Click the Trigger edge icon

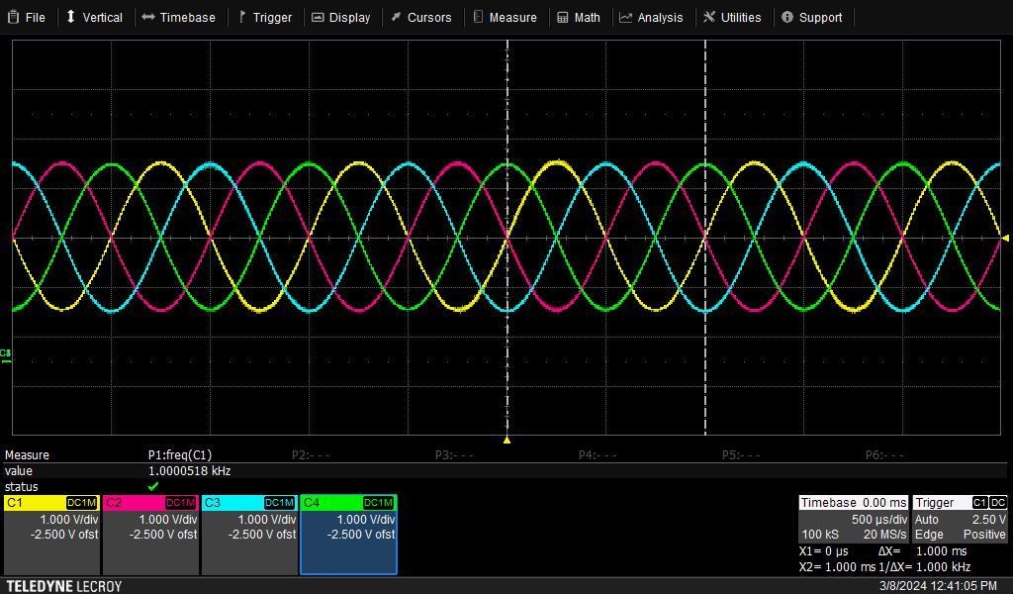(x=242, y=17)
